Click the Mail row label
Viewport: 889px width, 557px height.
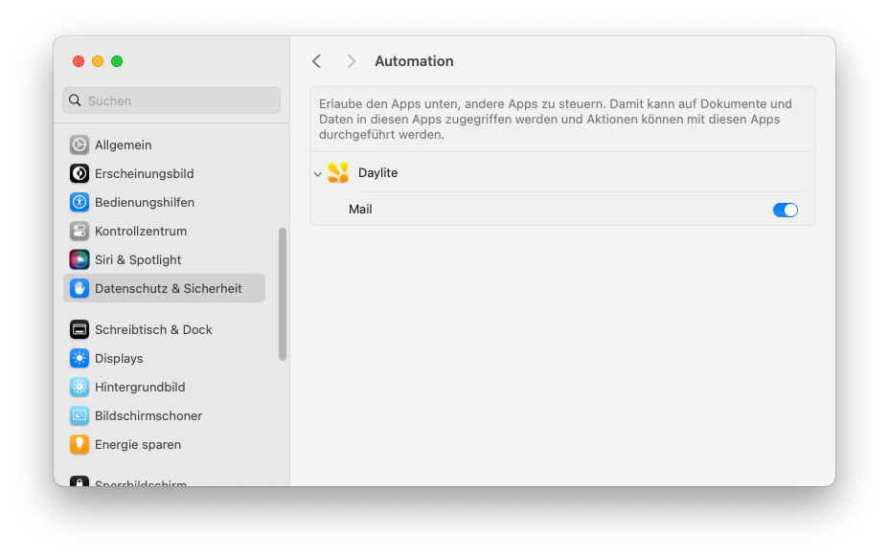[x=360, y=210]
